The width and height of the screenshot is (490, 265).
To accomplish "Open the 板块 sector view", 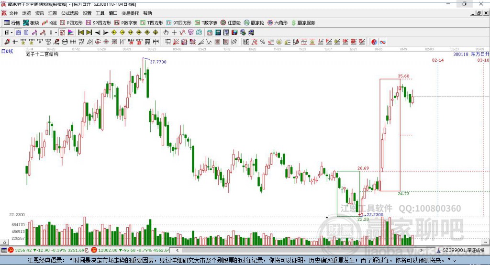I will click(31, 23).
